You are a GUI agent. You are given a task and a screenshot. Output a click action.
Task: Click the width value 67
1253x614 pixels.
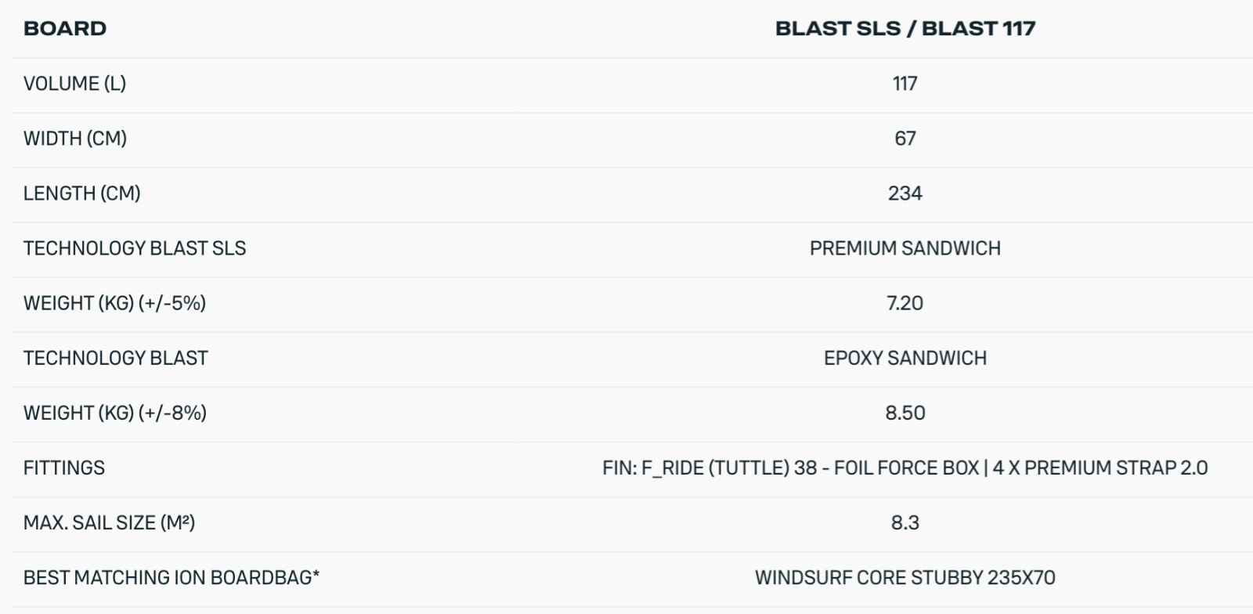(905, 139)
